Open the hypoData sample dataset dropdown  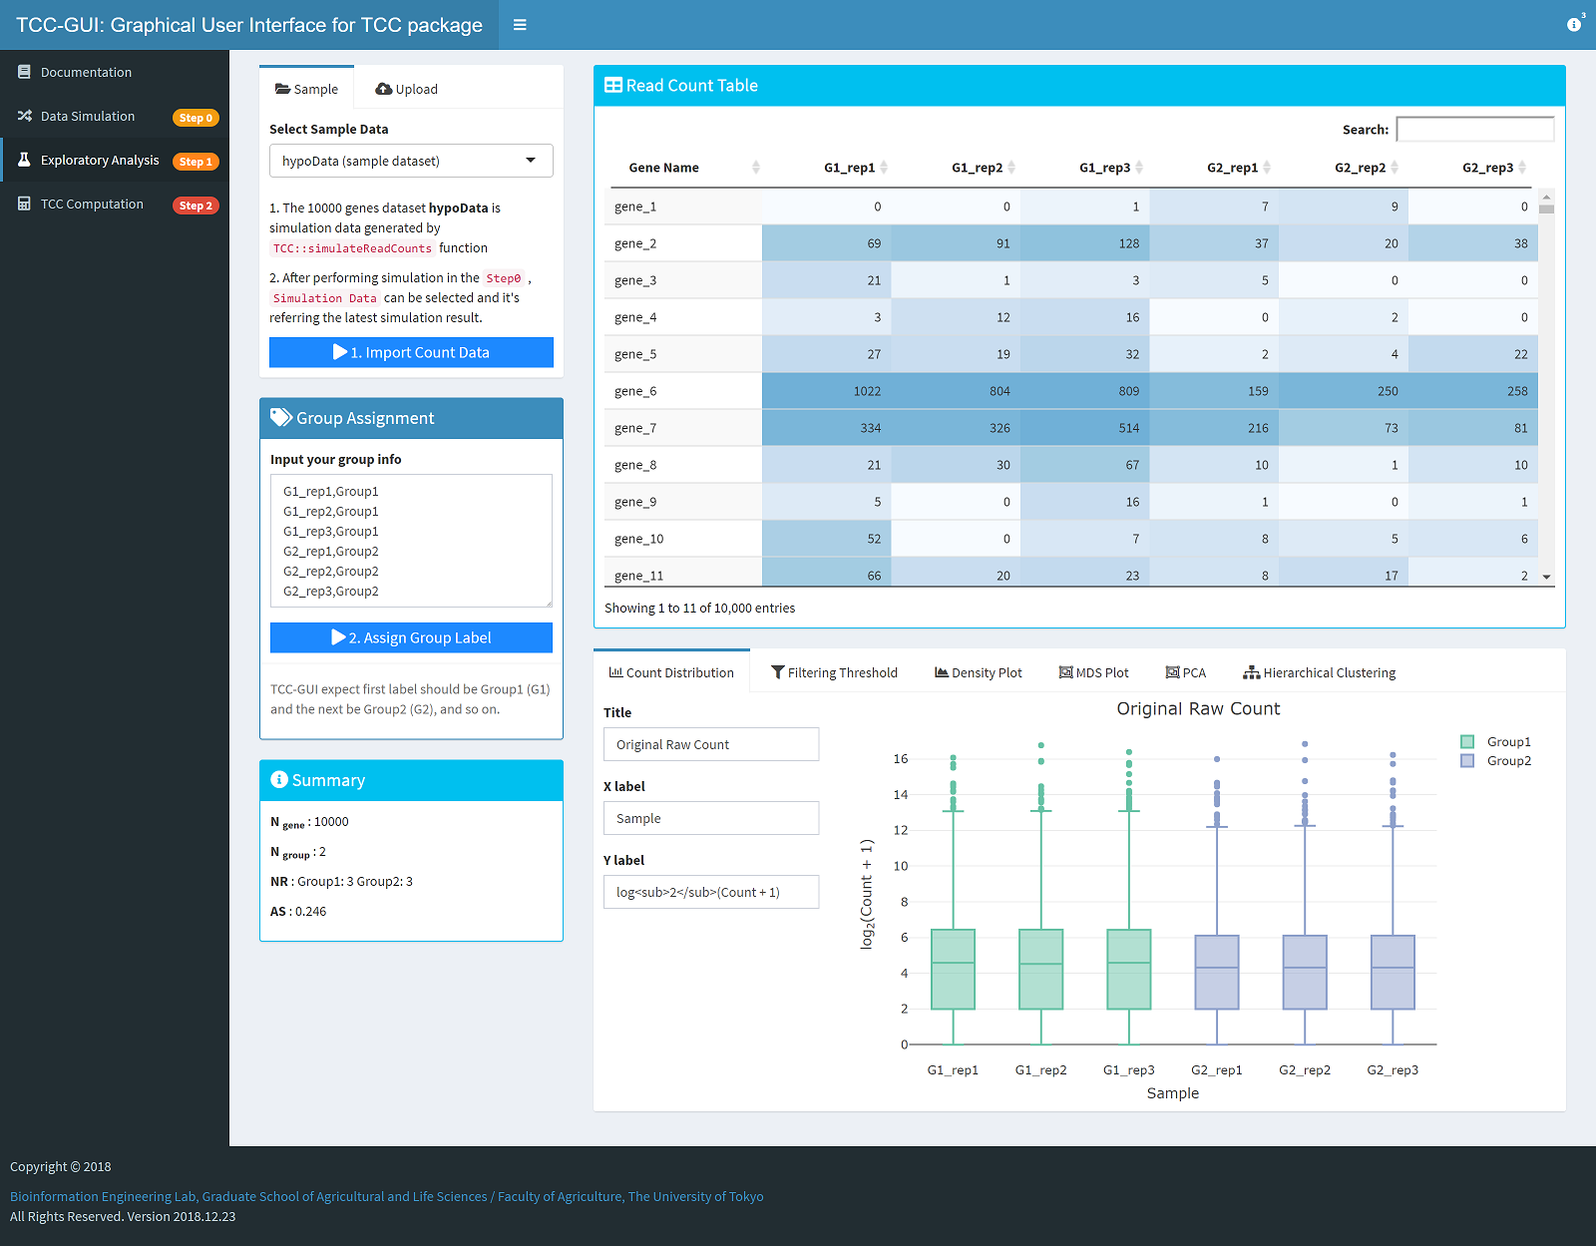(411, 161)
